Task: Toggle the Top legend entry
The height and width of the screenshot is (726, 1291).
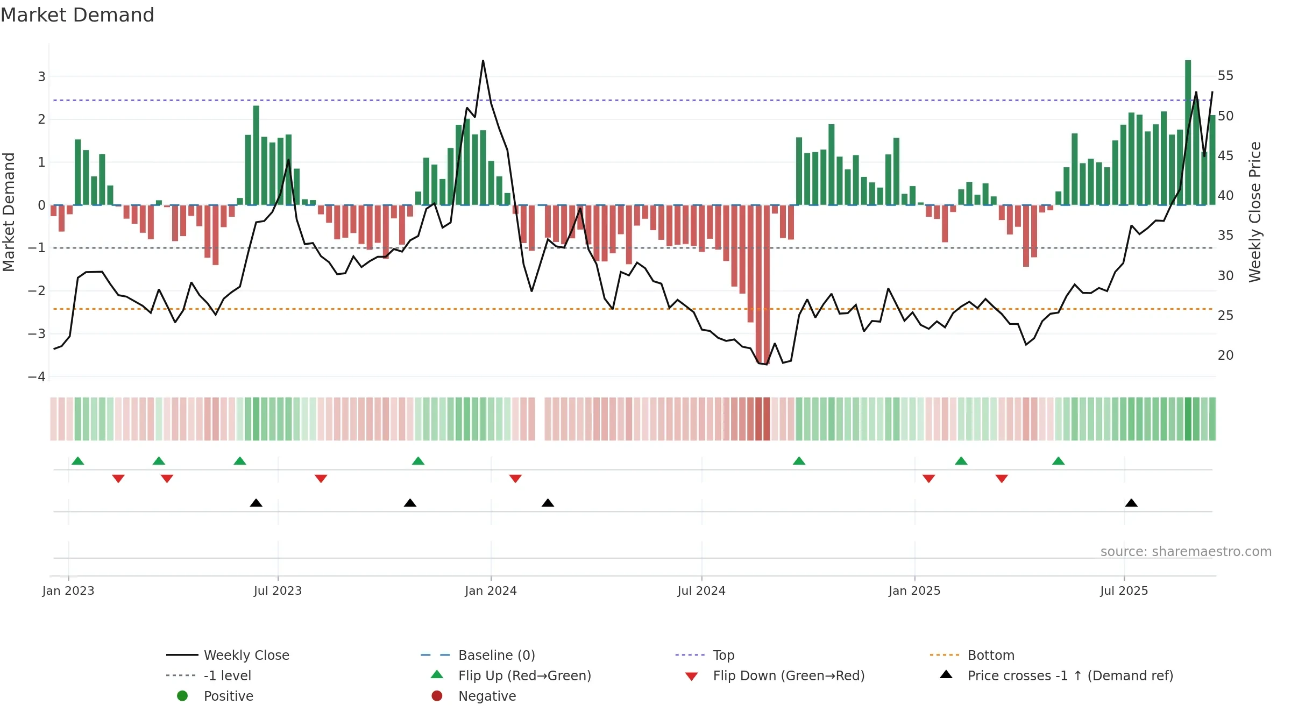Action: click(705, 655)
